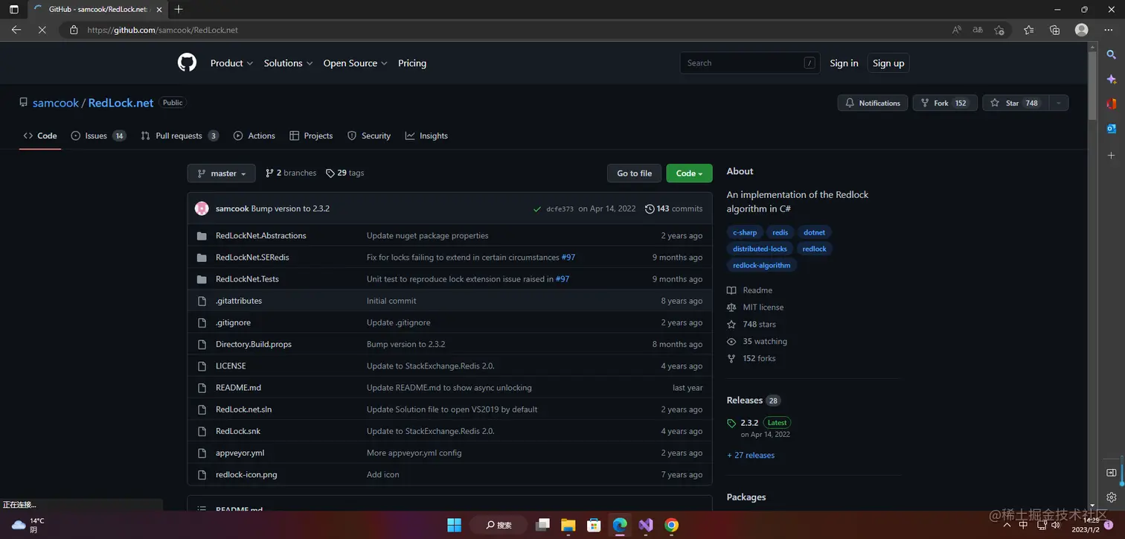Open the Pull requests tab

point(179,135)
